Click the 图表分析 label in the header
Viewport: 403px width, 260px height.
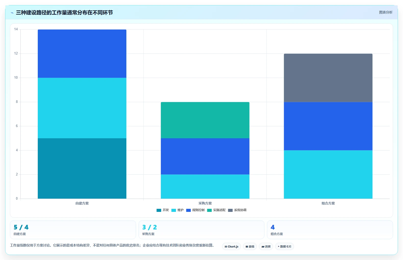(386, 12)
